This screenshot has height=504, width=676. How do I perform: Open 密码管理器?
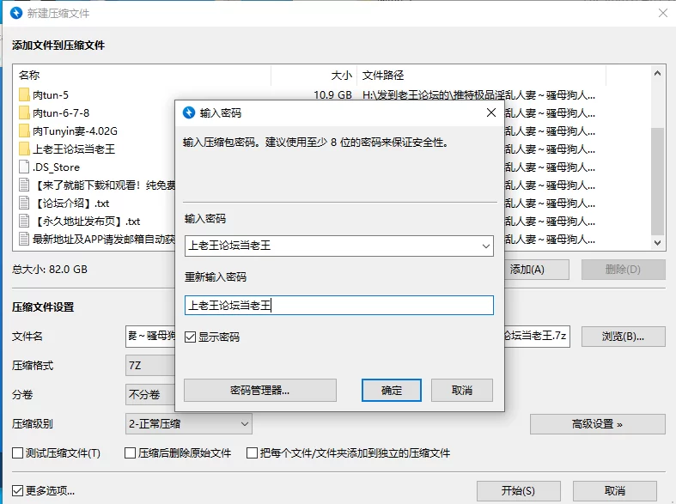260,391
